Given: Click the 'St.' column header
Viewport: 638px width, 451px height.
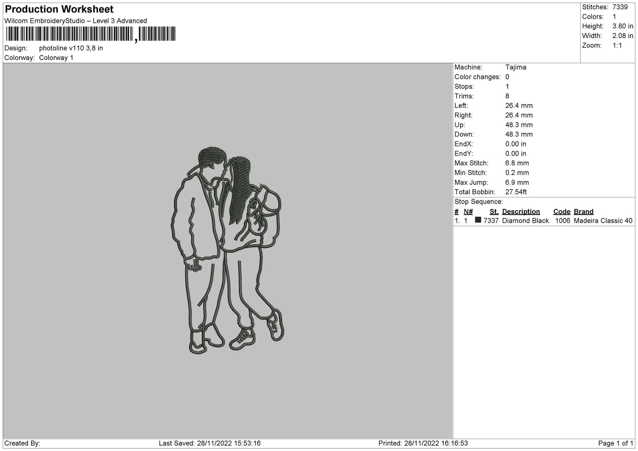Looking at the screenshot, I should click(494, 212).
